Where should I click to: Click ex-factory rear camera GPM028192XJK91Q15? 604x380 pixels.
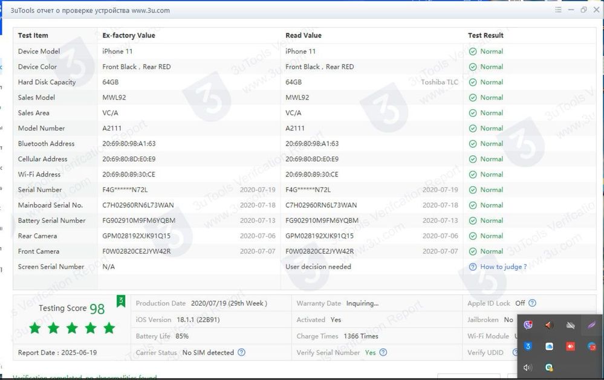point(137,236)
